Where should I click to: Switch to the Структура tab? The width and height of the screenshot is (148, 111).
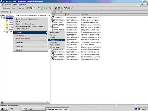coord(5,12)
